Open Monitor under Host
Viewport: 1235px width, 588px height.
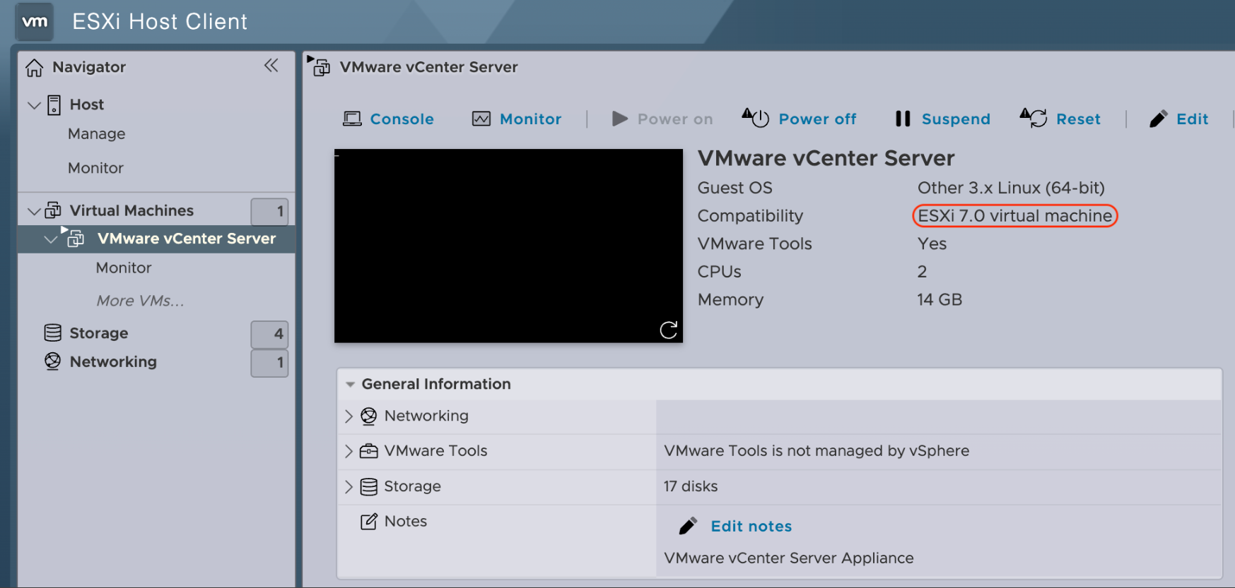pos(95,168)
